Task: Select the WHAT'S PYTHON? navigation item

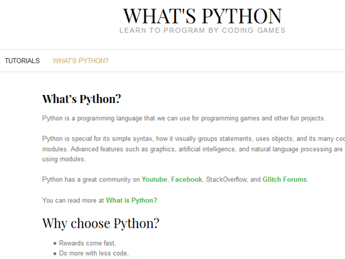Action: [x=80, y=61]
